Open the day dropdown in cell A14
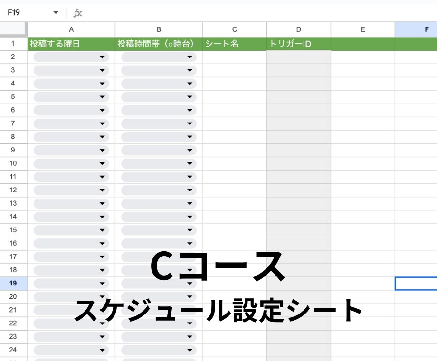Screen dimensions: 437x361 [102, 217]
